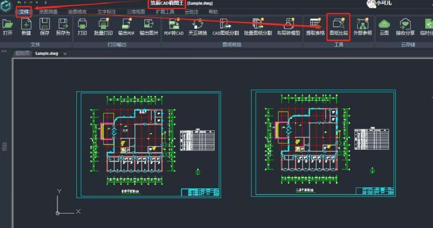Go to the 起始页 document tab
The image size is (433, 228).
[22, 54]
